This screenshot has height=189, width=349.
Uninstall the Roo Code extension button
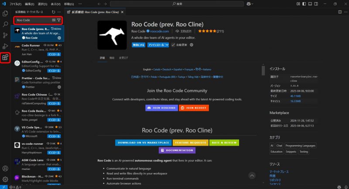pos(156,45)
